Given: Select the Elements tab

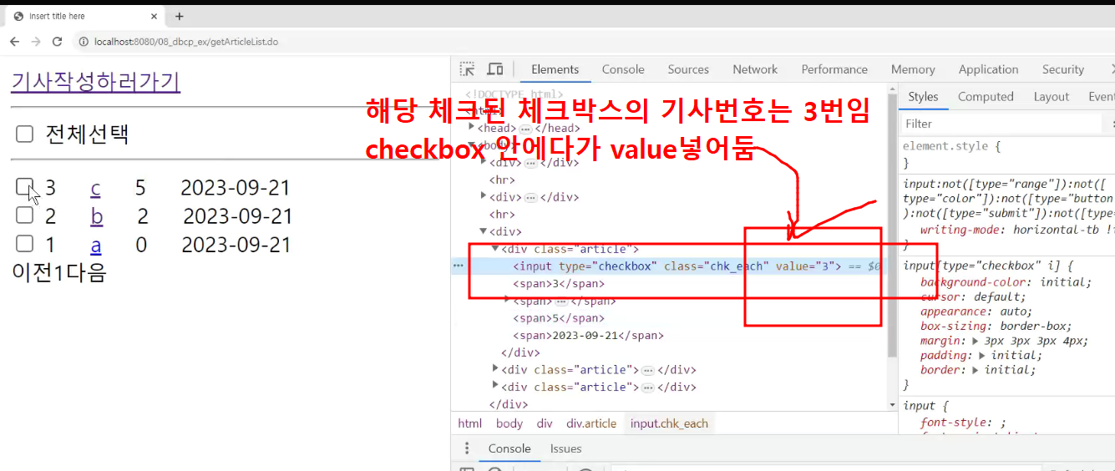Looking at the screenshot, I should pos(555,69).
